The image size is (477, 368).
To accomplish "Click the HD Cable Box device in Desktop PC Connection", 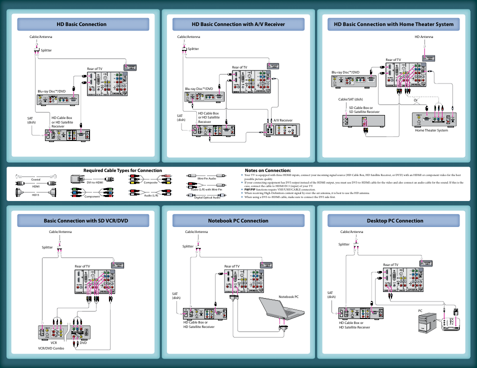I will pos(361,313).
